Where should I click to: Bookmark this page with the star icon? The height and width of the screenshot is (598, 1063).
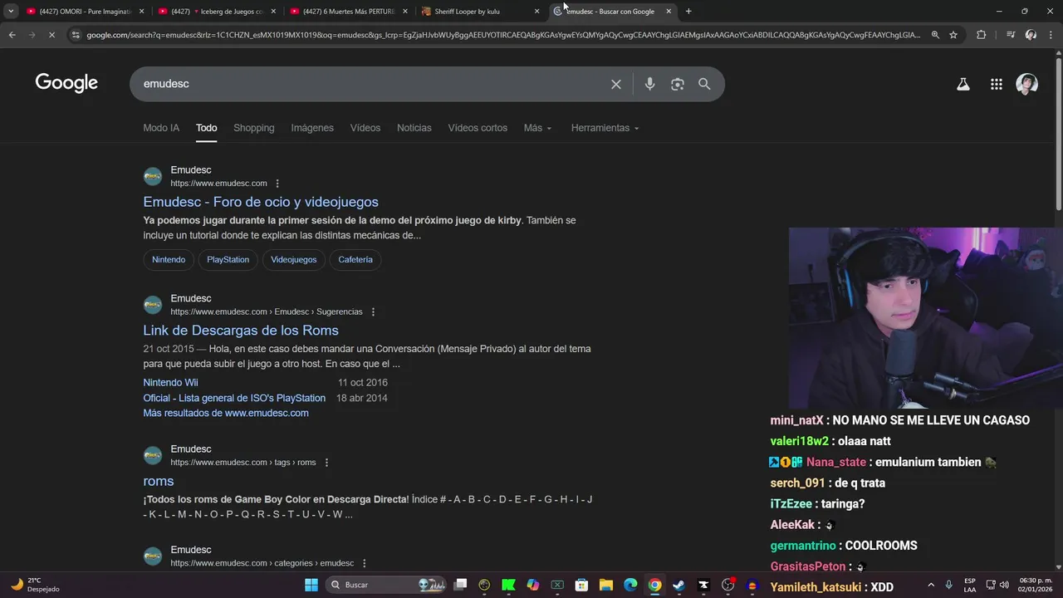coord(953,35)
